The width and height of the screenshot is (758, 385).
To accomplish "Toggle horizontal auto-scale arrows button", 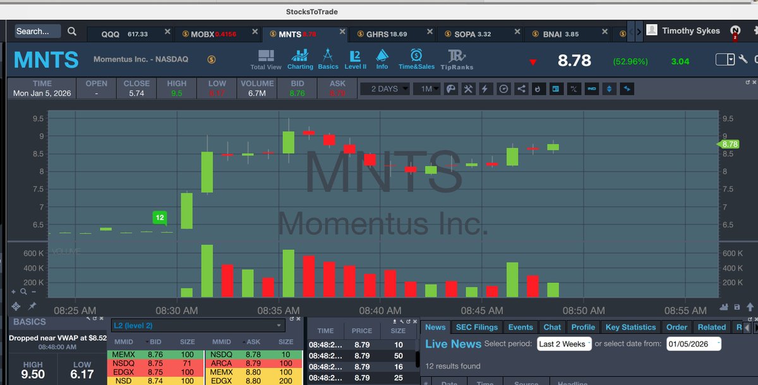I will click(627, 89).
